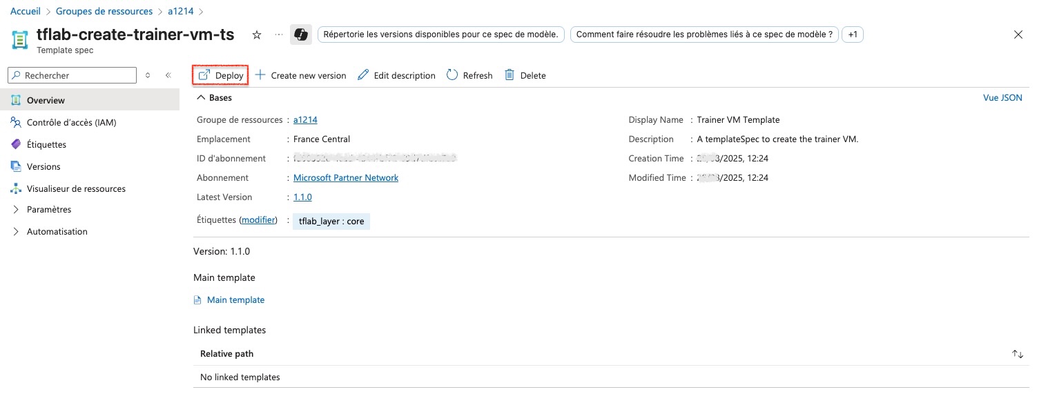1037x403 pixels.
Task: Go to Étiquettes in sidebar
Action: pos(46,145)
